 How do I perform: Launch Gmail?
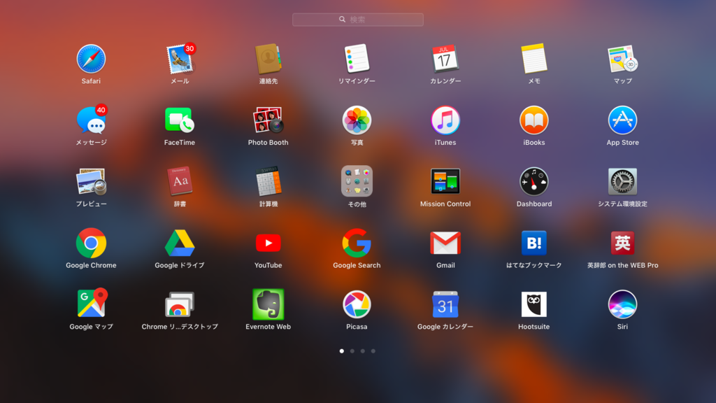coord(445,243)
